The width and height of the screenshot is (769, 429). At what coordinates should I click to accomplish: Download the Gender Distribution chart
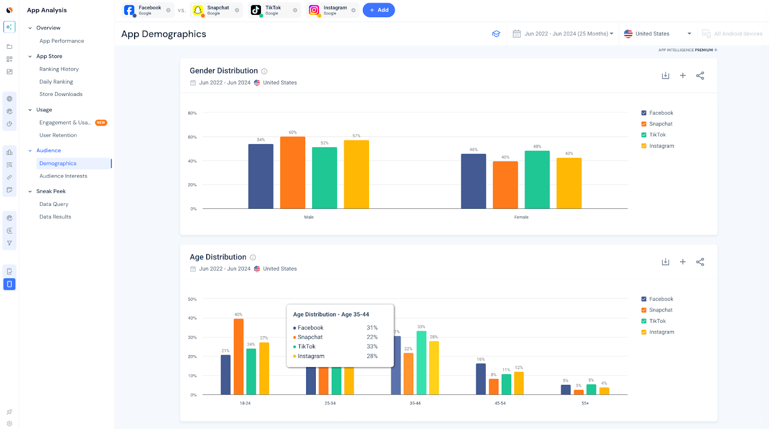pyautogui.click(x=665, y=76)
